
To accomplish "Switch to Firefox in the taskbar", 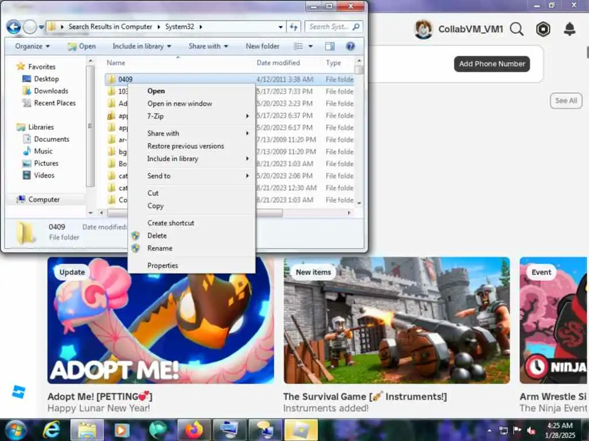I will (193, 430).
